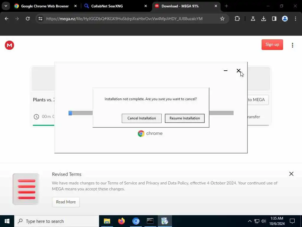The width and height of the screenshot is (302, 227).
Task: Open Chrome three-dot menu
Action: [x=296, y=19]
